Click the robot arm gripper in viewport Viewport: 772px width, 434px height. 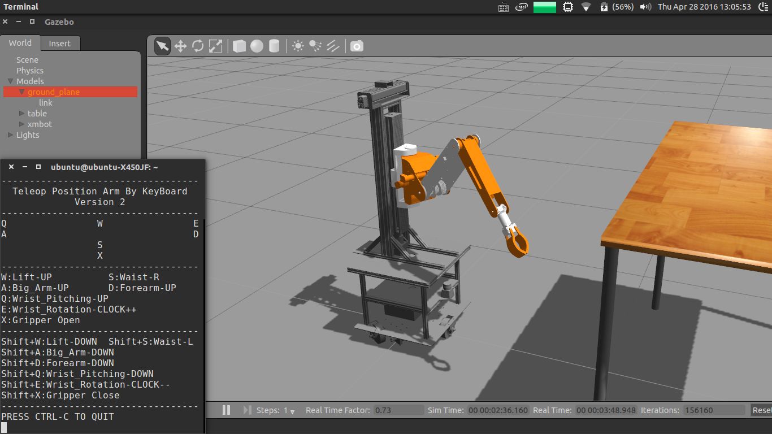pos(517,242)
